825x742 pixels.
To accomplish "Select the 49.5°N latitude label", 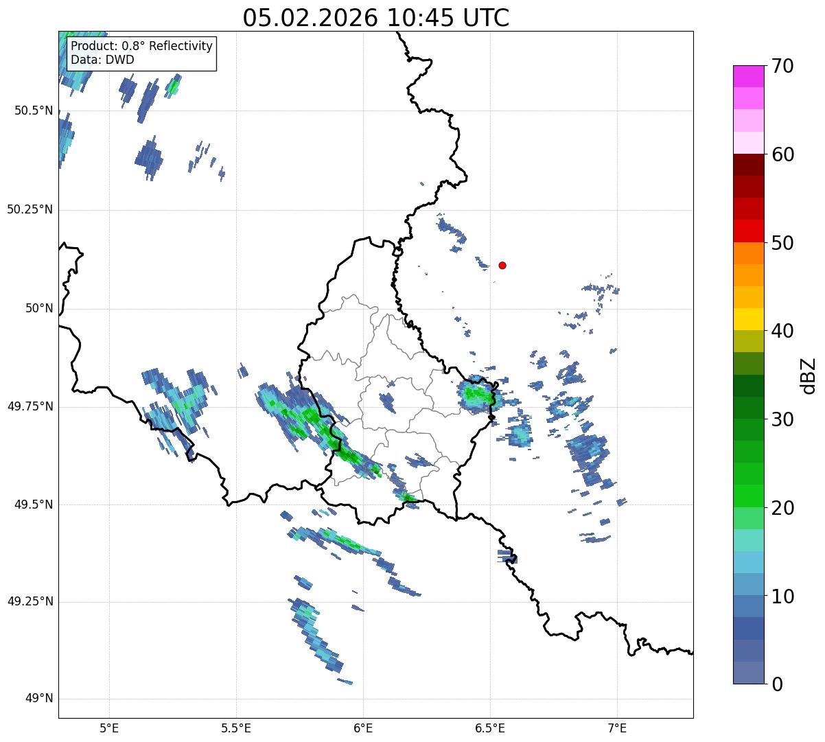I will pyautogui.click(x=33, y=505).
